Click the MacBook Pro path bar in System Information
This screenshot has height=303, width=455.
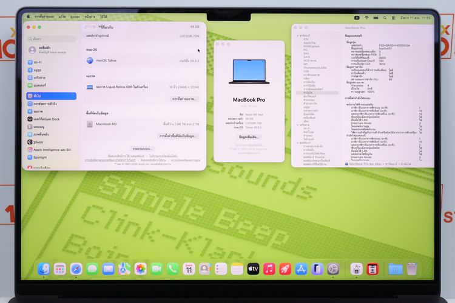coord(378,164)
